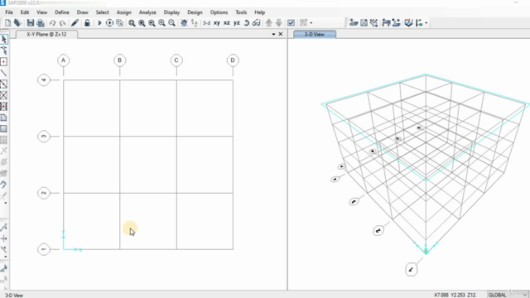
Task: Open the Analyze menu
Action: click(147, 12)
